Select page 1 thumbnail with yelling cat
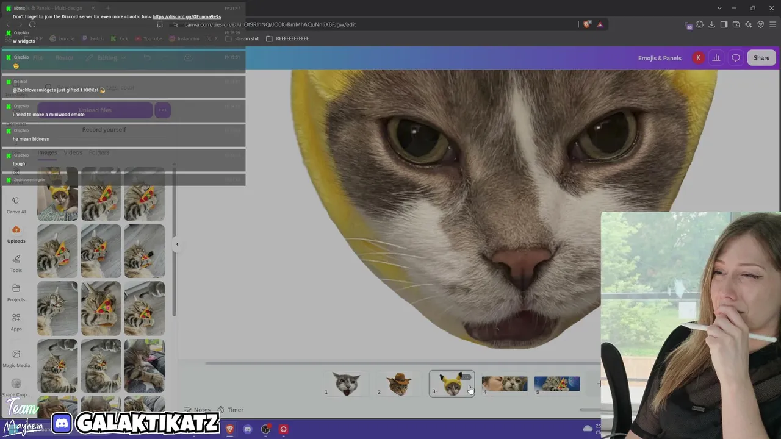Viewport: 781px width, 439px height. click(x=346, y=384)
